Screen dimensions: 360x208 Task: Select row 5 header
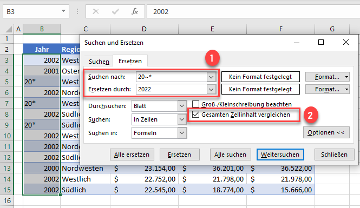[7, 82]
